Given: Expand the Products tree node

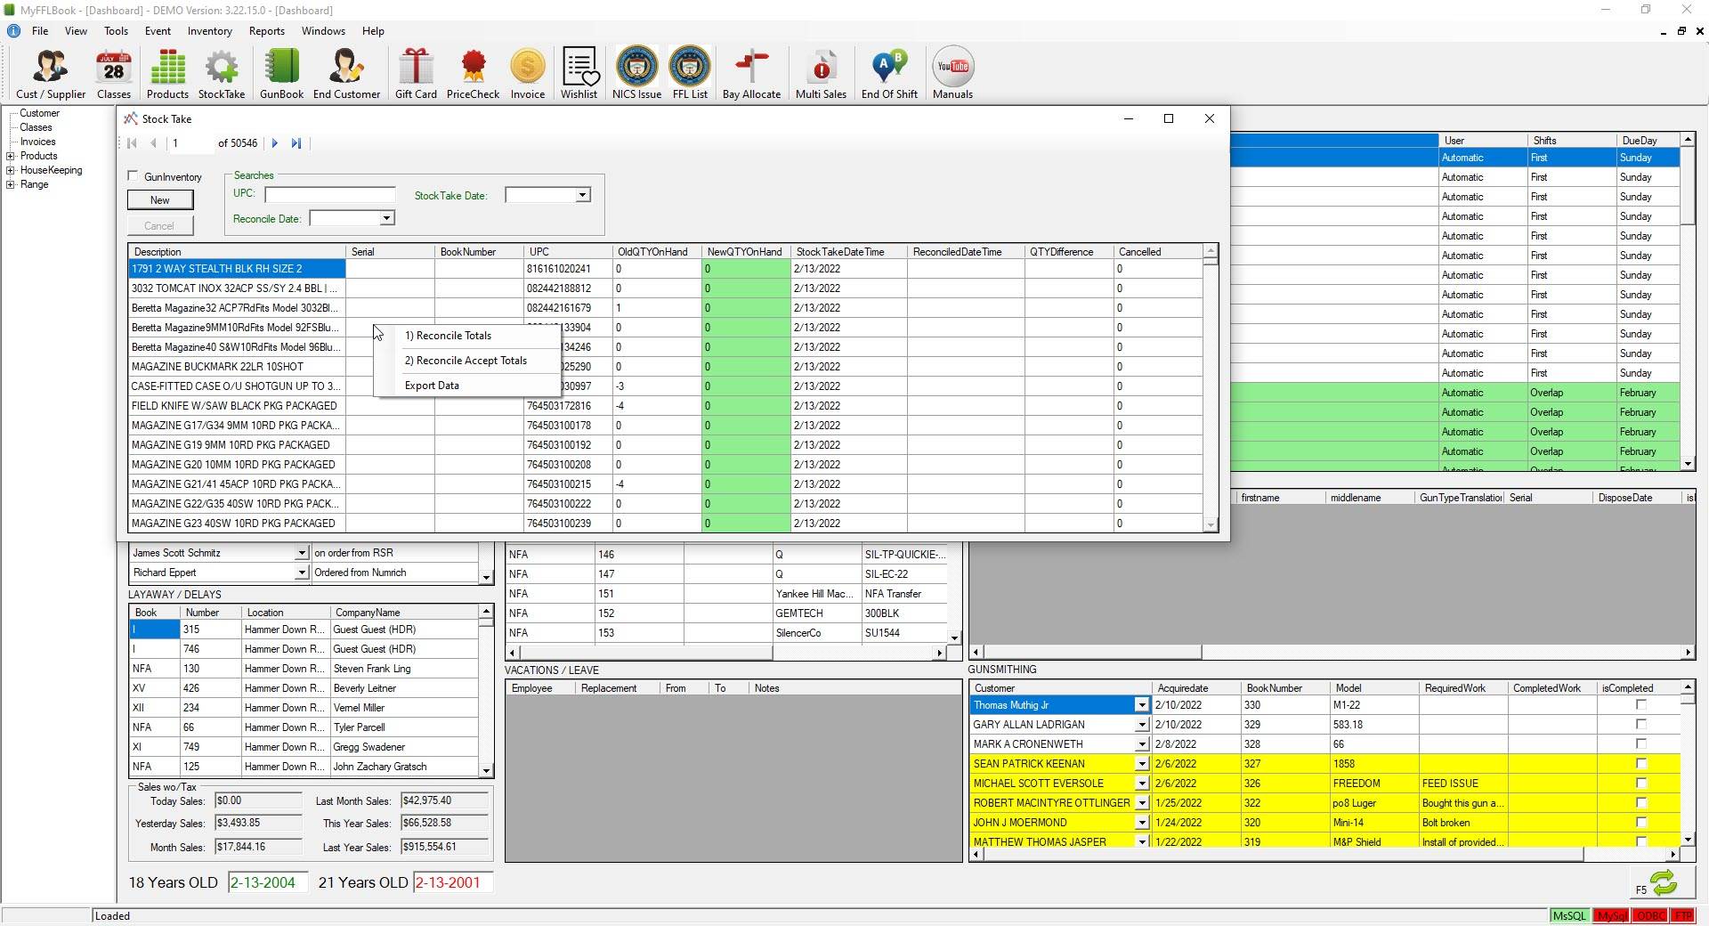Looking at the screenshot, I should tap(11, 156).
